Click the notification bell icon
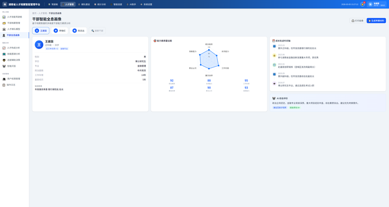389x207 pixels. click(362, 4)
